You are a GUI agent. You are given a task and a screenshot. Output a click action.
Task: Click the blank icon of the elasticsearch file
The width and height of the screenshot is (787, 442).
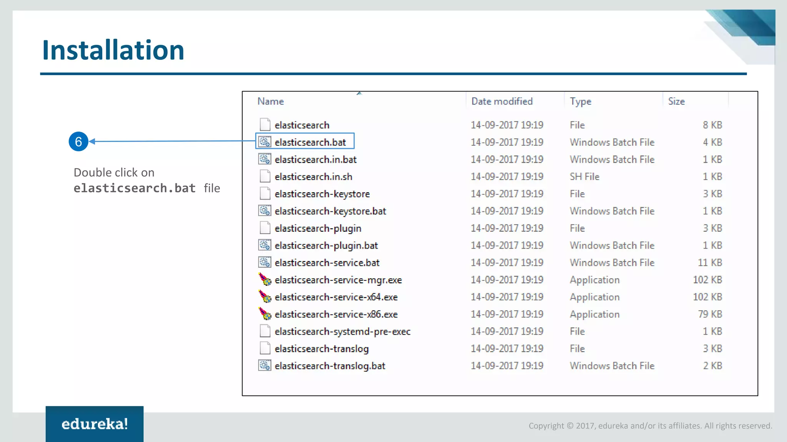(265, 125)
